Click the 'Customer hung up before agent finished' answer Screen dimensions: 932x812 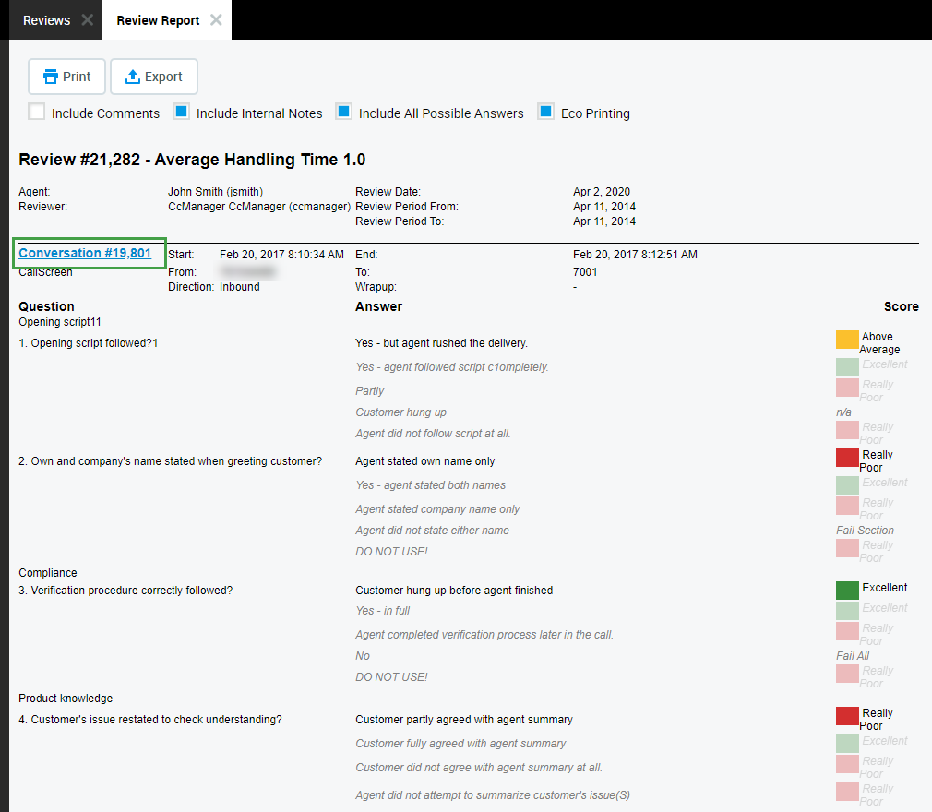(454, 591)
